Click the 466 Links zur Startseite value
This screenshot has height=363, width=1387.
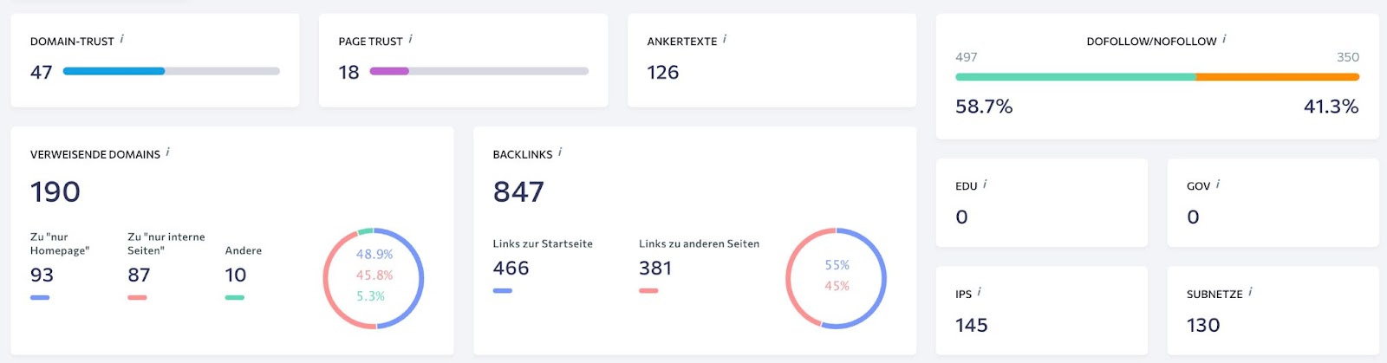pos(511,269)
